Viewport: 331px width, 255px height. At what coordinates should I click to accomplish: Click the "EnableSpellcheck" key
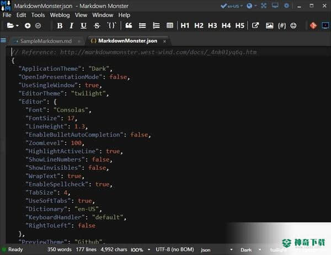pos(57,184)
